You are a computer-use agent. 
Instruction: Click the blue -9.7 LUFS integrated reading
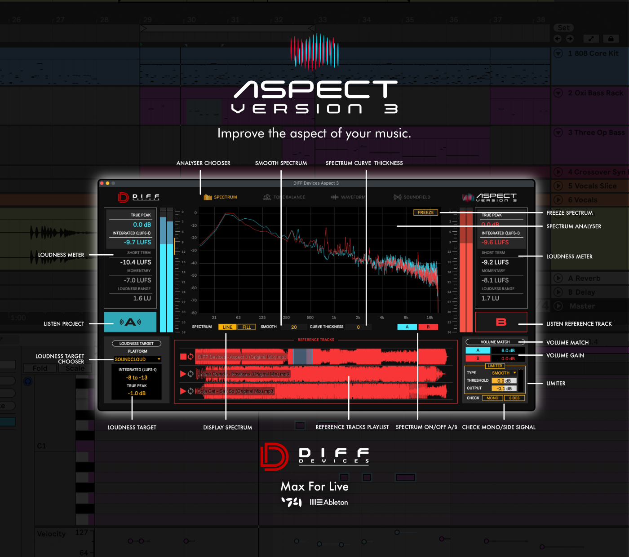[137, 242]
